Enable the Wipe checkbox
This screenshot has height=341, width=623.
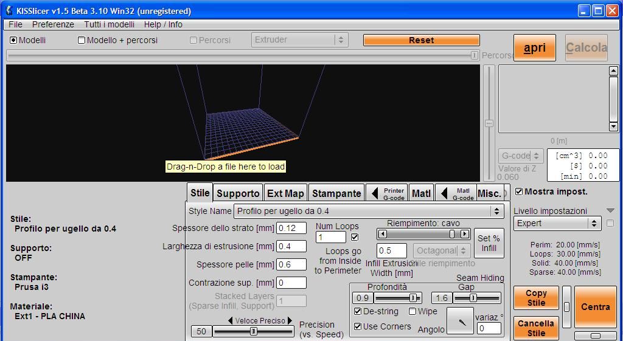pyautogui.click(x=412, y=311)
